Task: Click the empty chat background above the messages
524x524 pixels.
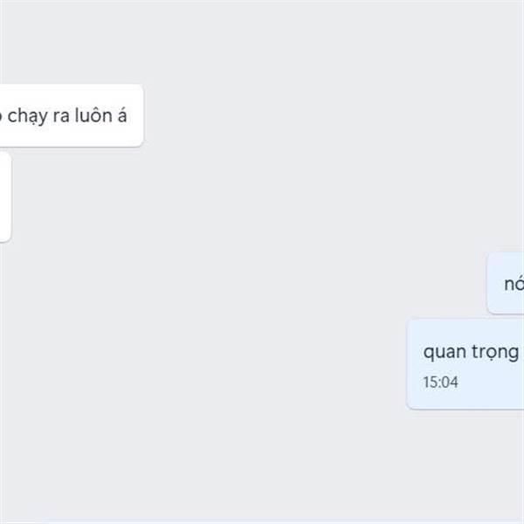Action: click(x=262, y=42)
